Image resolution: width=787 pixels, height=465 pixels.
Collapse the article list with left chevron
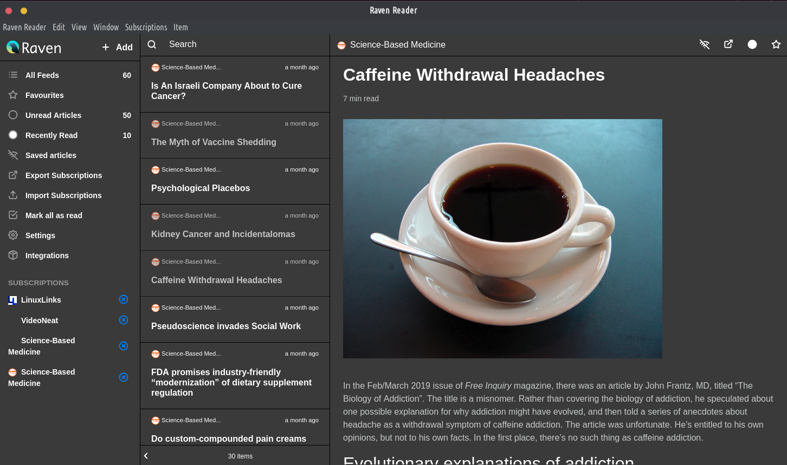tap(146, 456)
